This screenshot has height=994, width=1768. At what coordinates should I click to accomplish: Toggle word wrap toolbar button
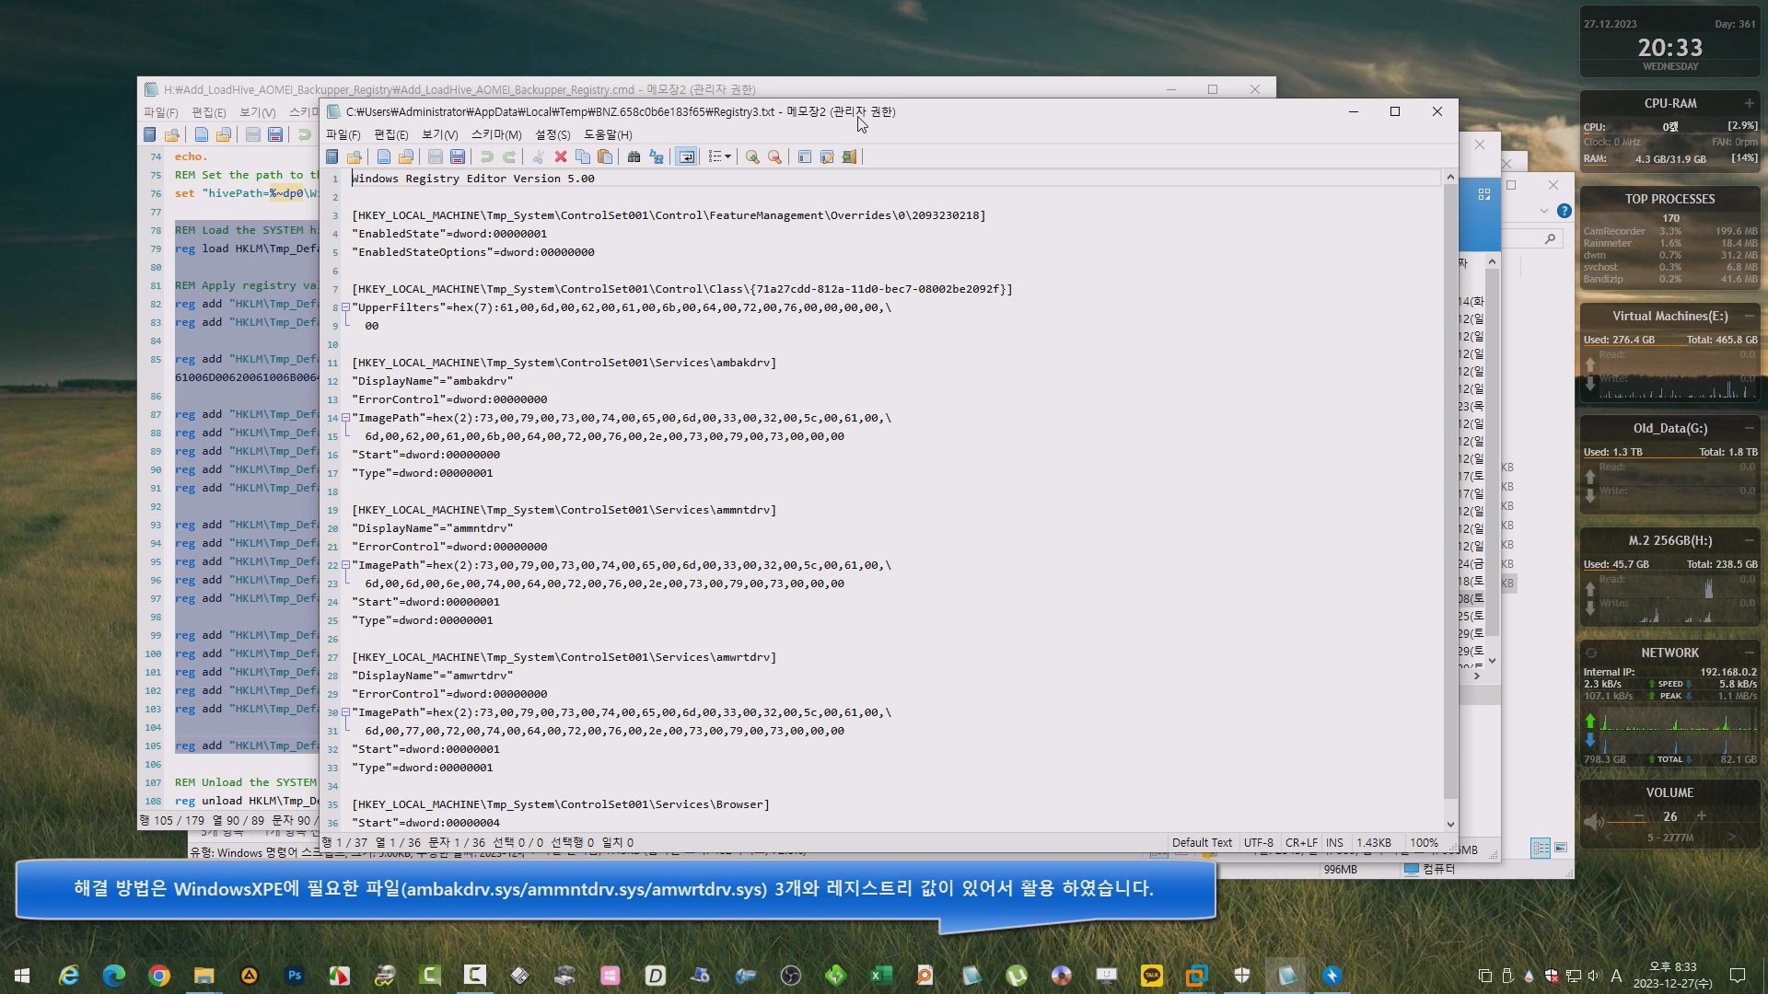pyautogui.click(x=686, y=157)
